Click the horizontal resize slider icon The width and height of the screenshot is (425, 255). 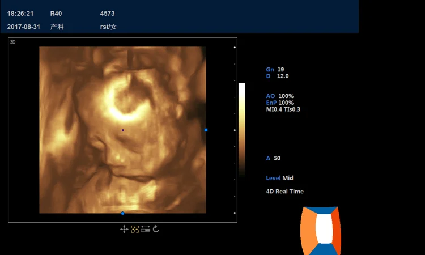(x=146, y=229)
